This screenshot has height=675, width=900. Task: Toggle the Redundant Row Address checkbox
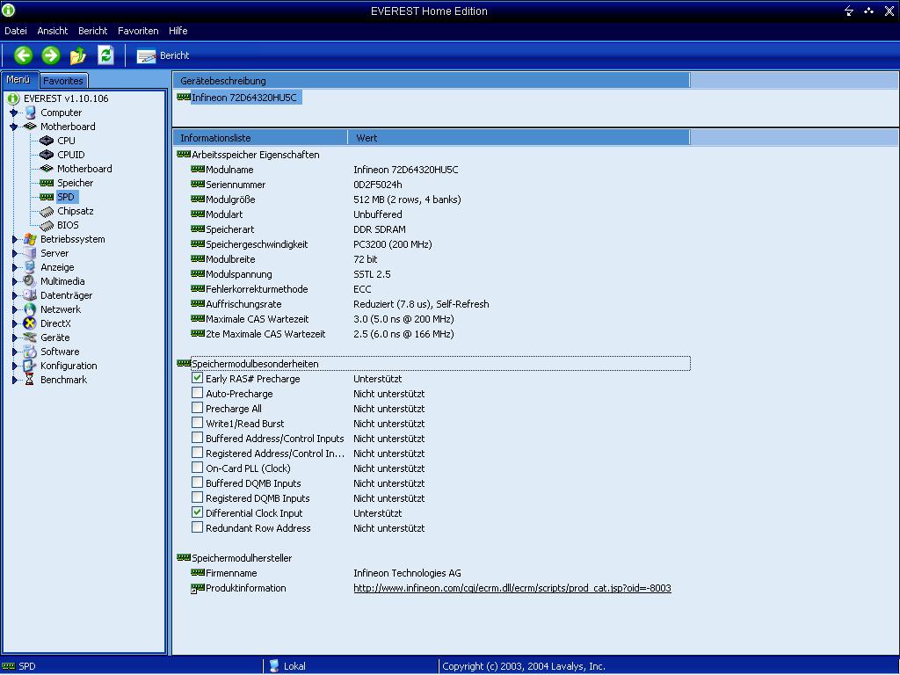(197, 527)
